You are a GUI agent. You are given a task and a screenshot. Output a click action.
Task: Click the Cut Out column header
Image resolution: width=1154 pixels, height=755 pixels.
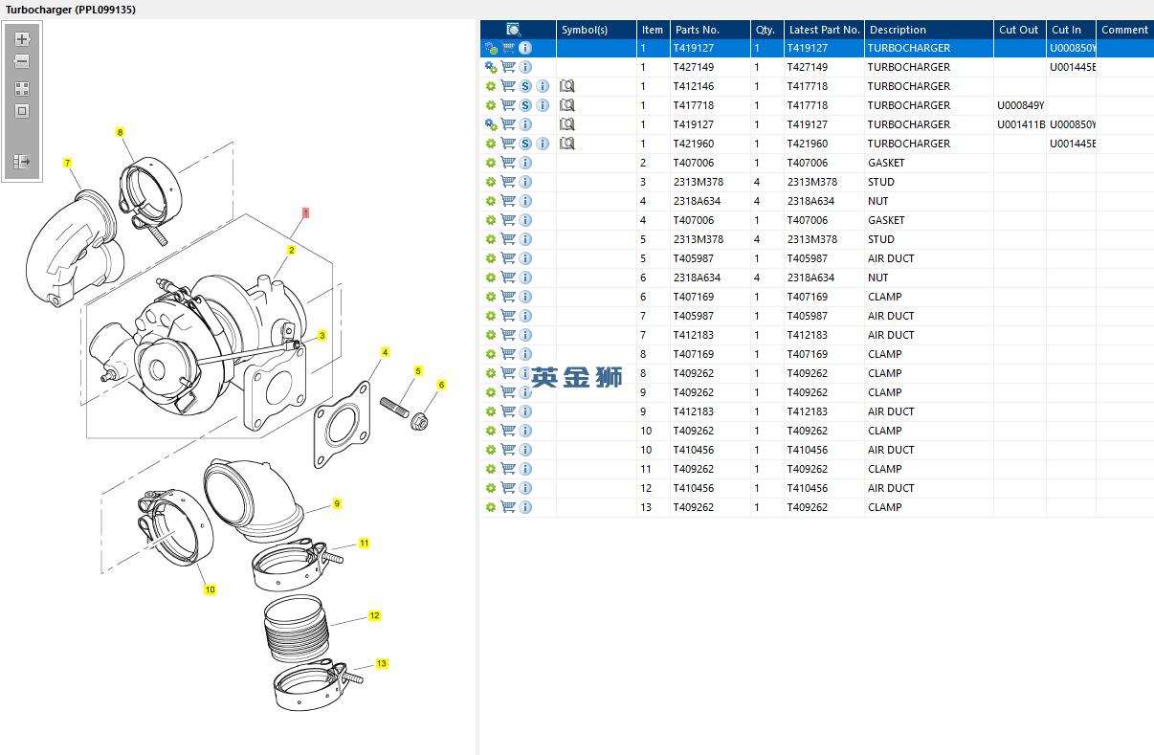tap(1018, 30)
